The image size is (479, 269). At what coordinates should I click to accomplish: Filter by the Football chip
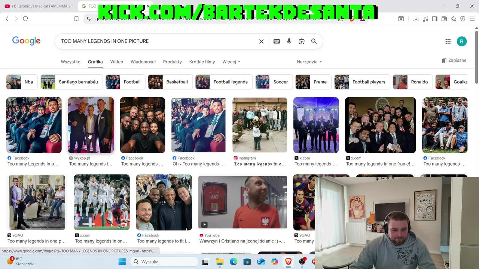click(125, 82)
